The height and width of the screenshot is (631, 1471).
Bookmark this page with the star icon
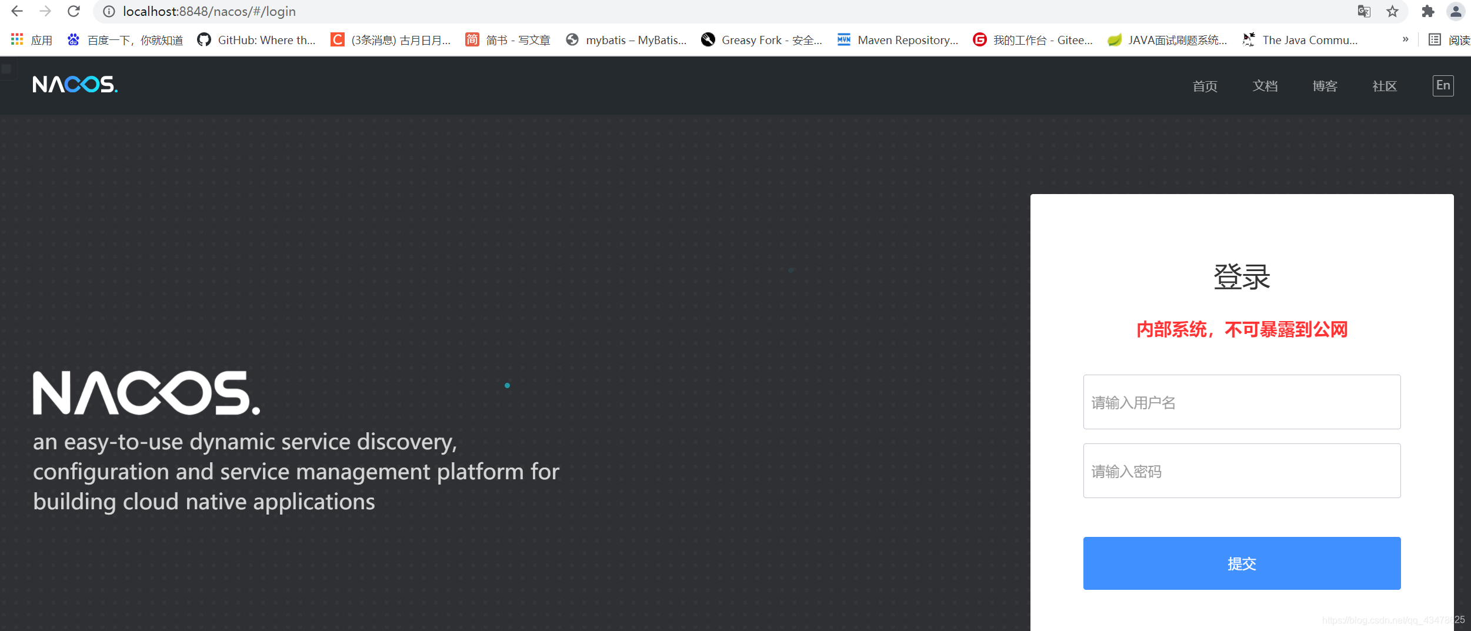(x=1392, y=11)
